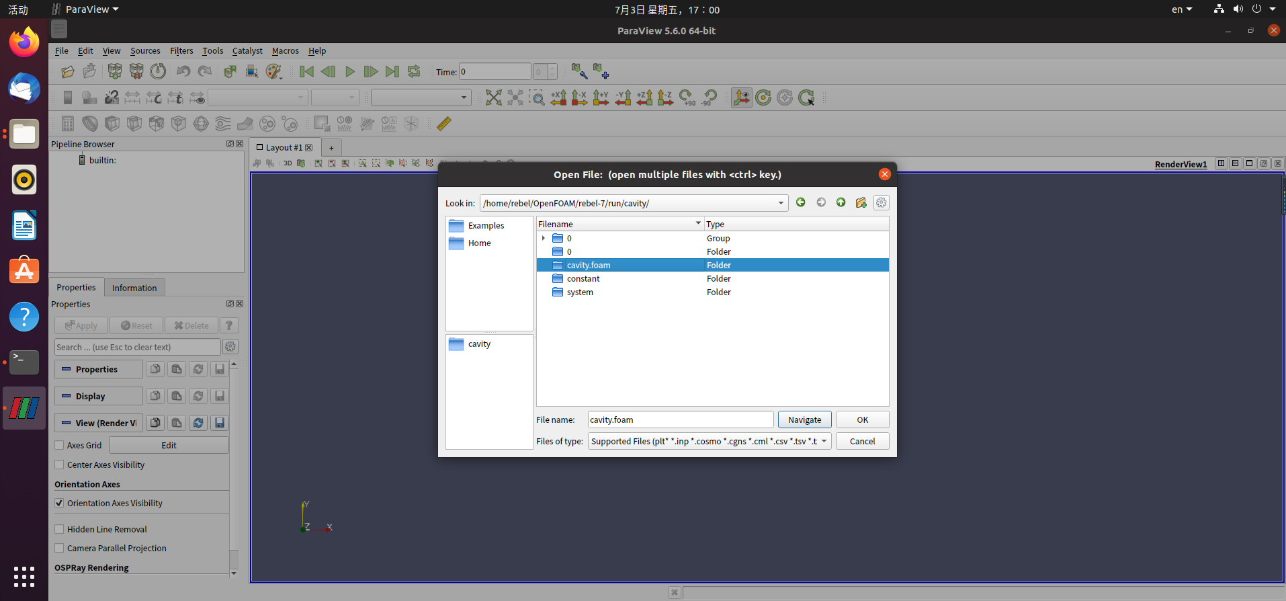The width and height of the screenshot is (1286, 601).
Task: Click Cancel in Open File dialog
Action: point(862,441)
